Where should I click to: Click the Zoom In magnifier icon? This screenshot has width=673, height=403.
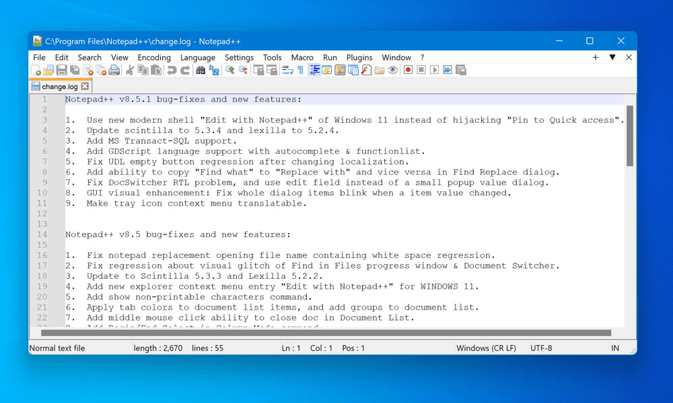pyautogui.click(x=229, y=71)
